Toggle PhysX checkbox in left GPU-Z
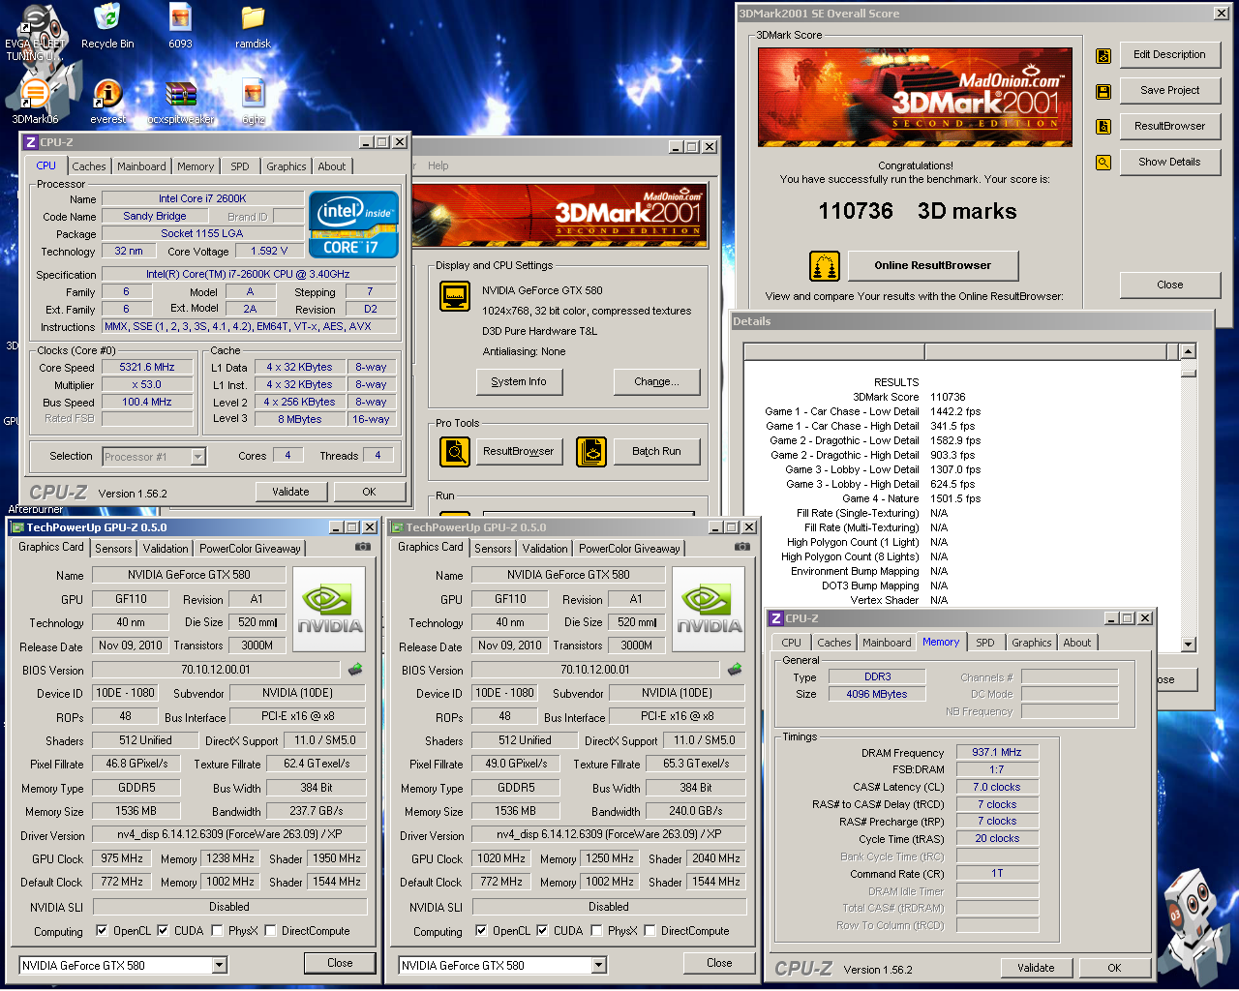Viewport: 1239px width, 991px height. [219, 931]
